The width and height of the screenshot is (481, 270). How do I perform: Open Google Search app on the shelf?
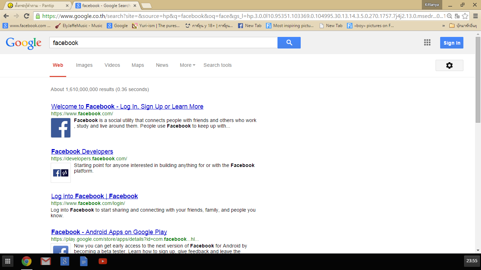click(64, 261)
